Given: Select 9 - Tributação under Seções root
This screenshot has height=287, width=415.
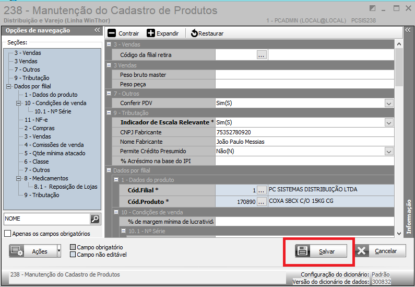Looking at the screenshot, I should point(32,78).
